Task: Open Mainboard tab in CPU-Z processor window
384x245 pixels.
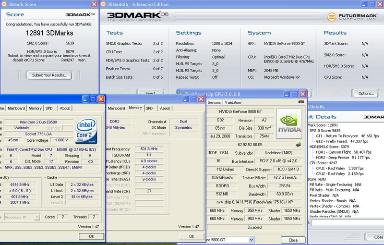Action: pos(16,108)
